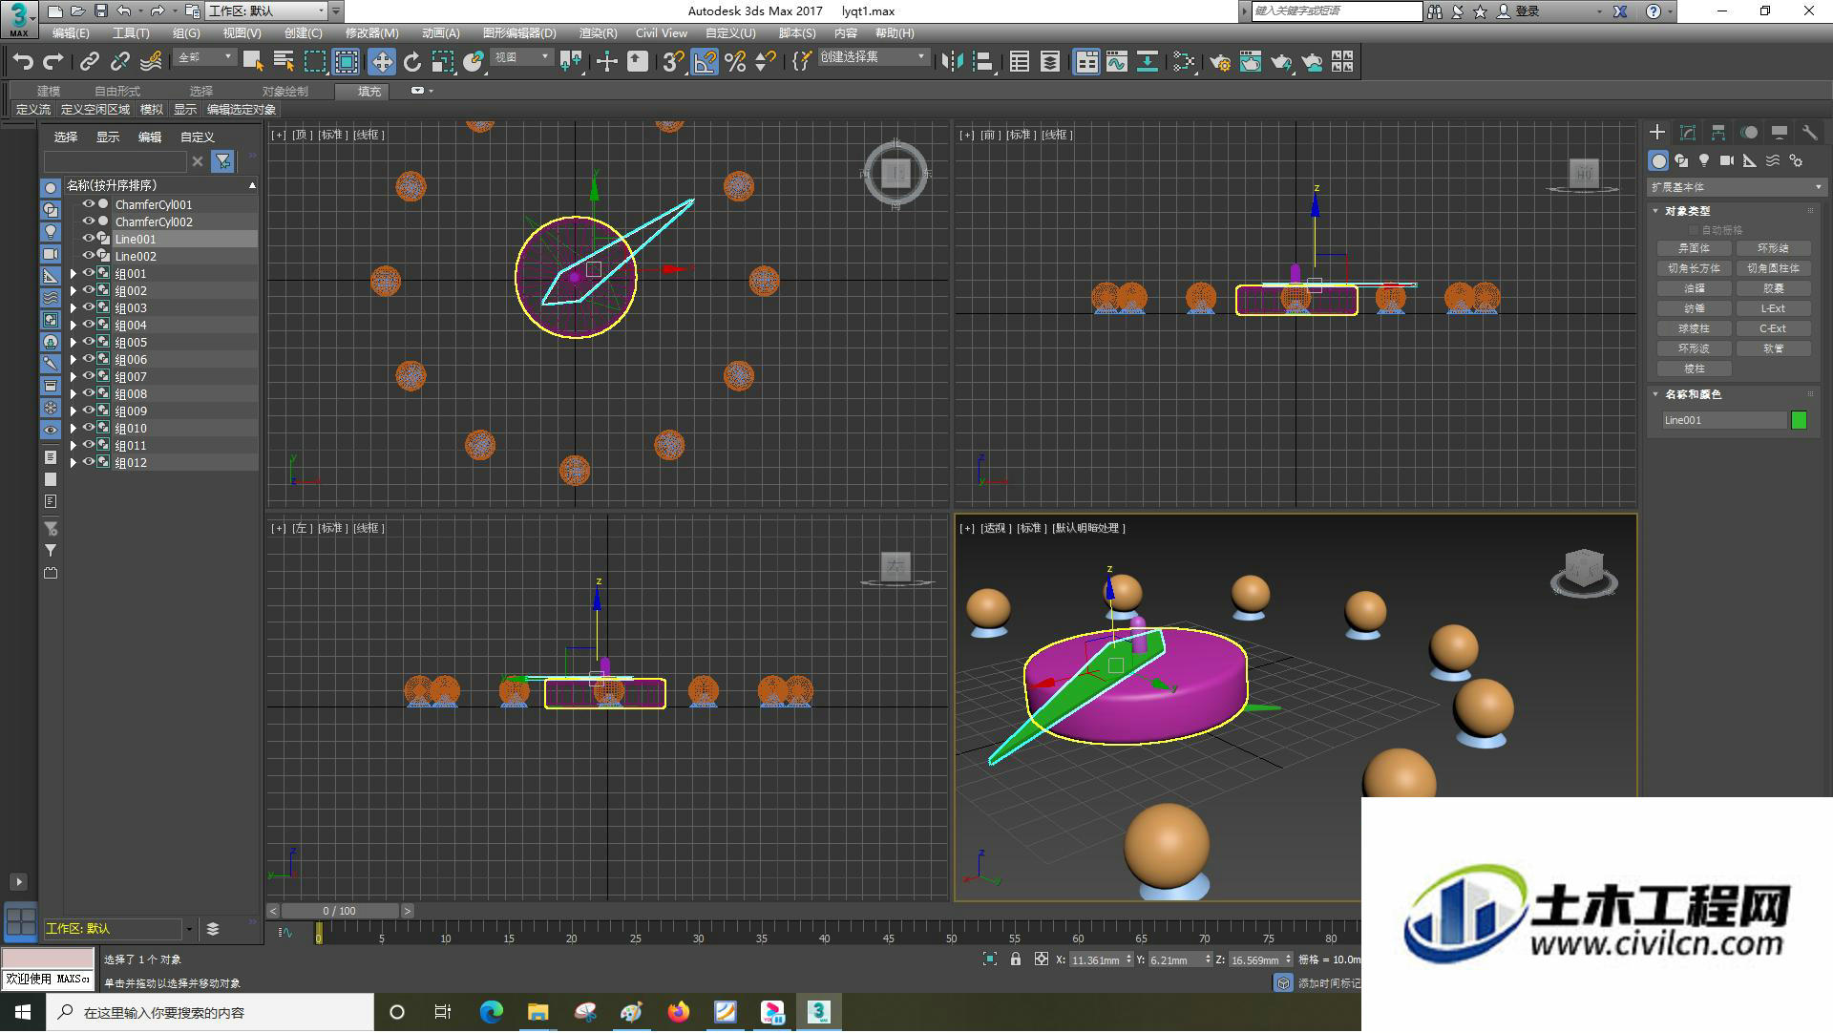Open the Motion panel tab
Viewport: 1833px width, 1033px height.
coord(1749,133)
